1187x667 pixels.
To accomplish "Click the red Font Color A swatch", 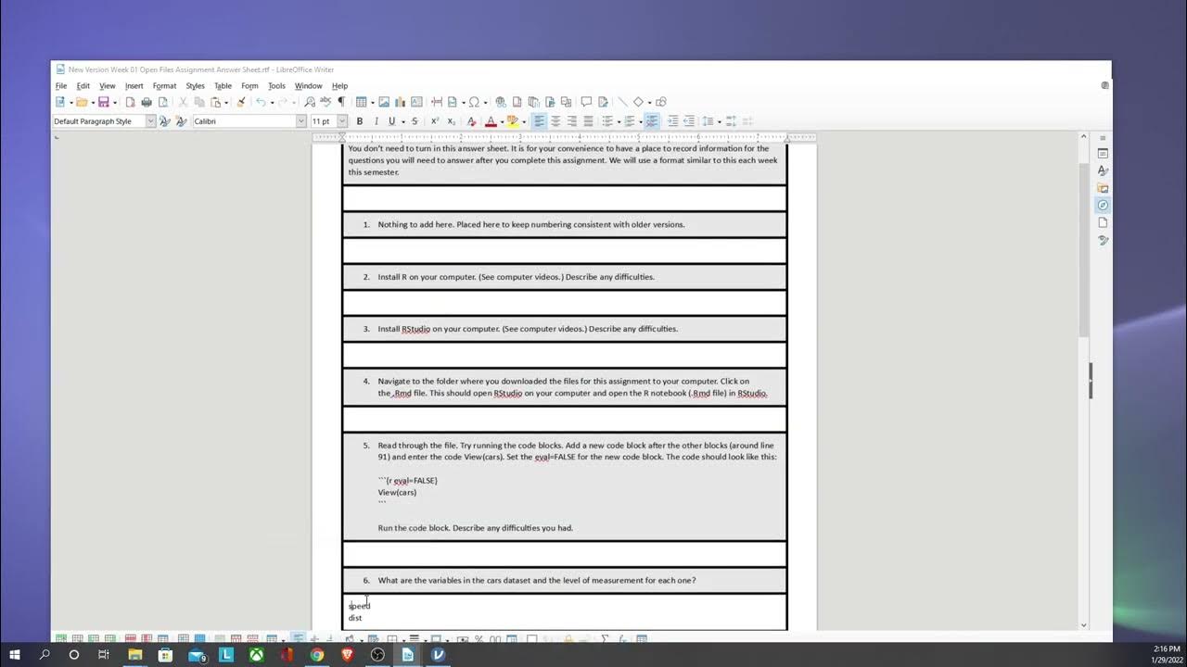I will 491,121.
